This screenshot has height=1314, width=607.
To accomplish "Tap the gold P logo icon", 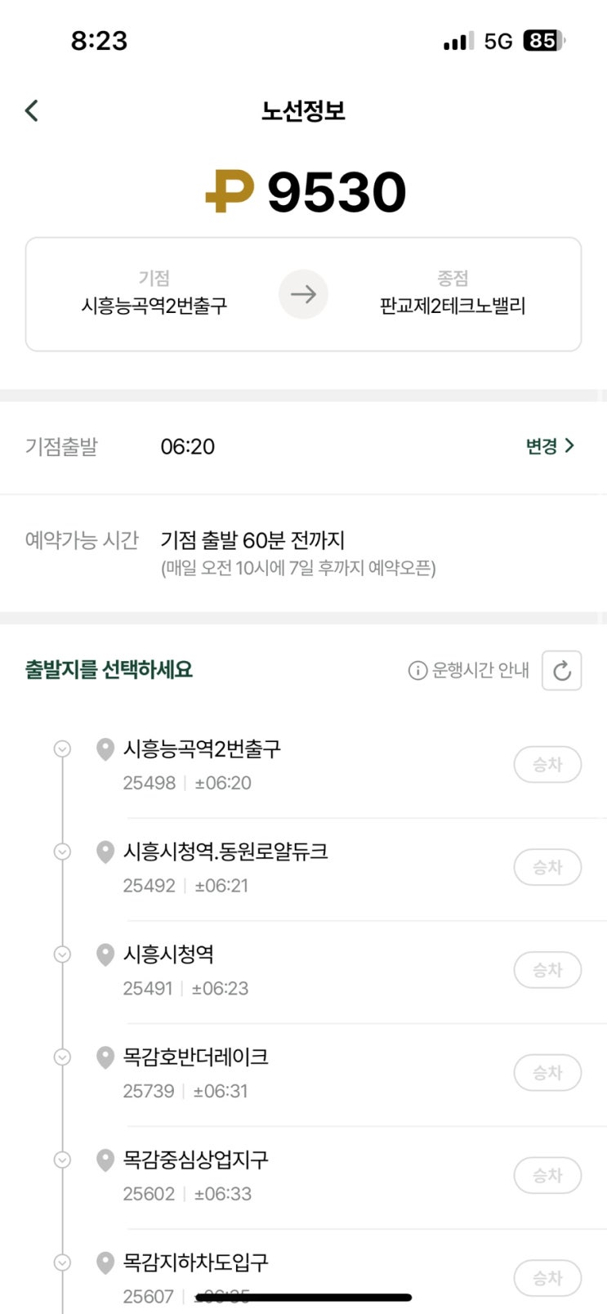I will [229, 192].
